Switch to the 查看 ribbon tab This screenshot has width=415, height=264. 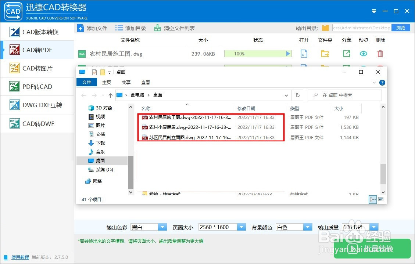coord(146,83)
